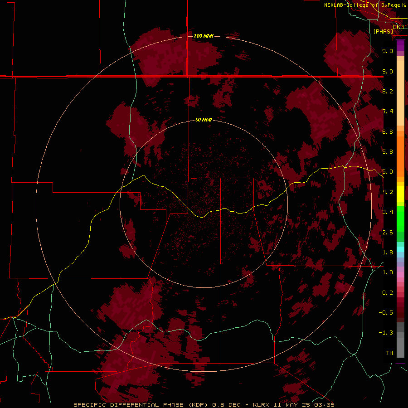This screenshot has height=408, width=408.
Task: Pick the bright green segment of the color bar
Action: point(400,219)
